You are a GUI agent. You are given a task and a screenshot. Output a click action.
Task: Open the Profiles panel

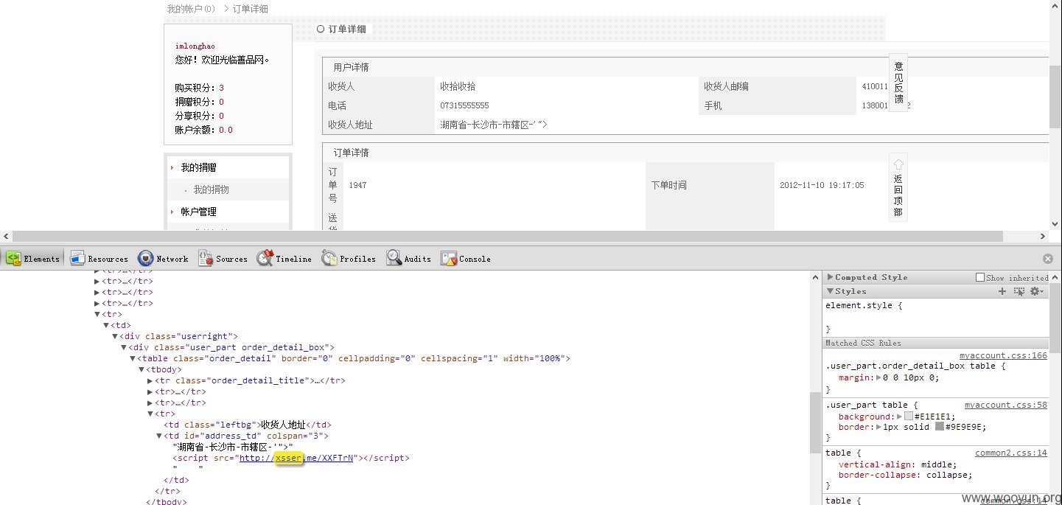coord(349,259)
